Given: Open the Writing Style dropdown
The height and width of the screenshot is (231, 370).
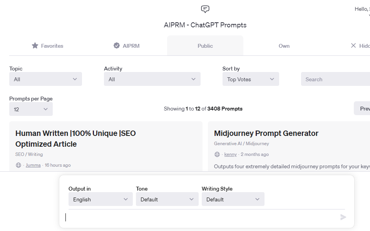Looking at the screenshot, I should click(x=233, y=199).
